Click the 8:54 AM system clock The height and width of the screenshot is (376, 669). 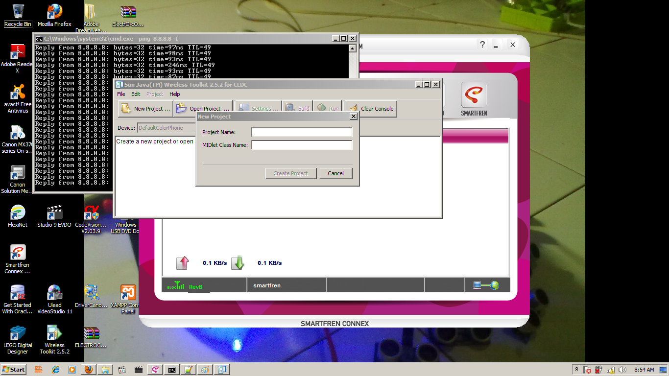(644, 370)
